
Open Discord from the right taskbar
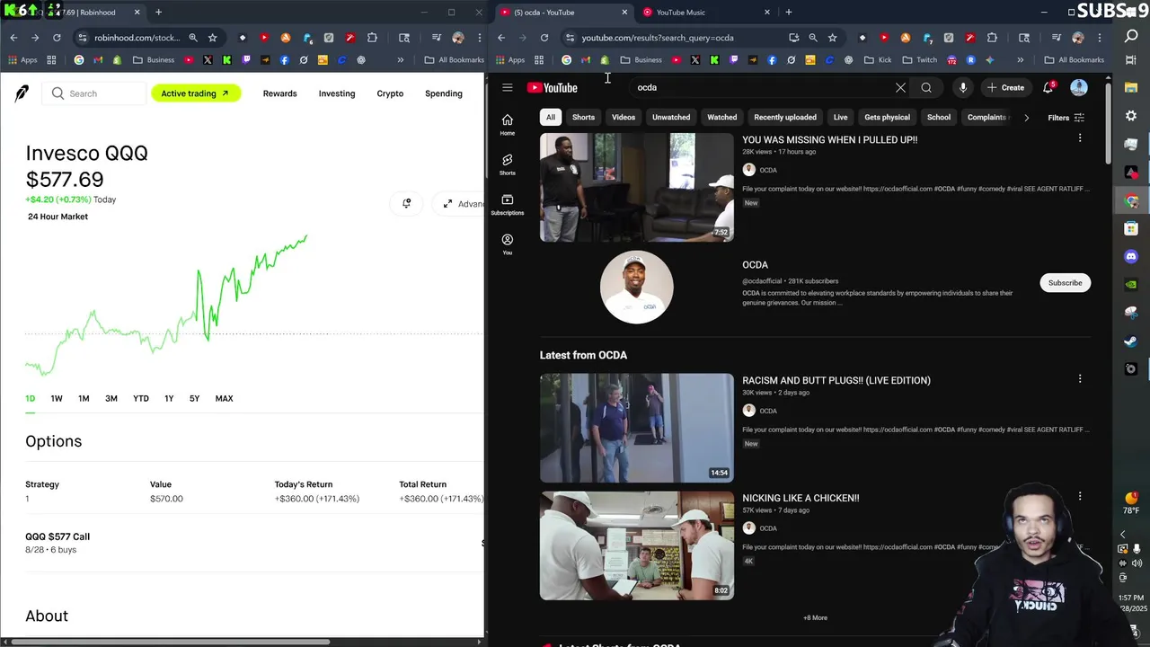pyautogui.click(x=1131, y=257)
